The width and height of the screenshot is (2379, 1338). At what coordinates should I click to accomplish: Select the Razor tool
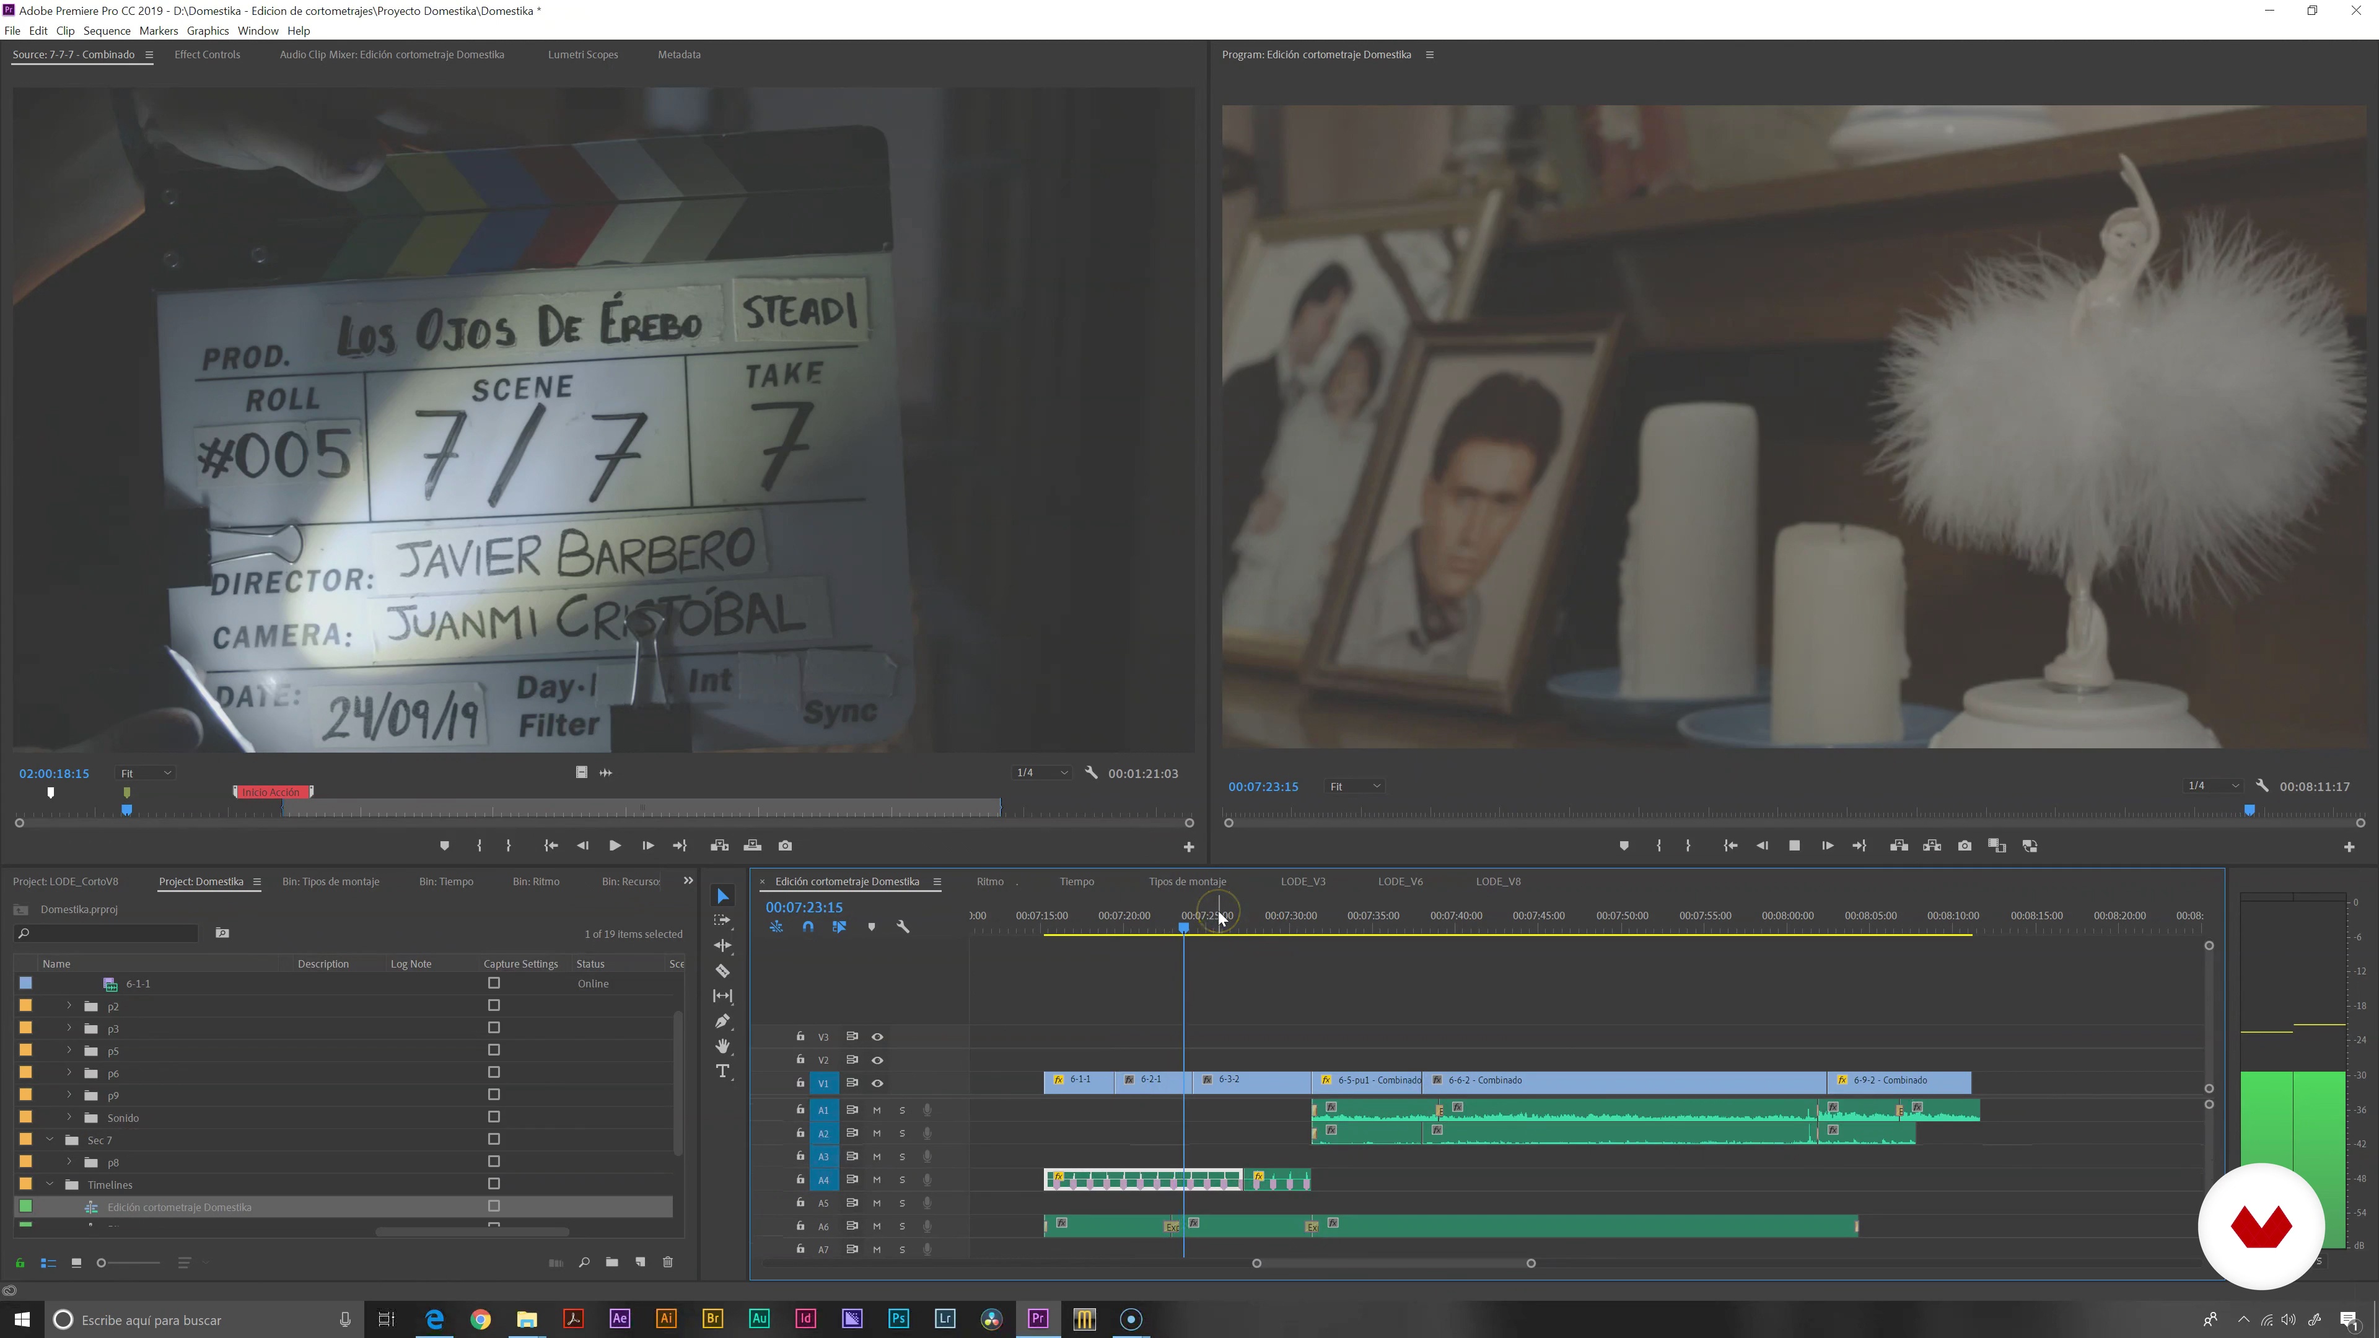pyautogui.click(x=723, y=971)
